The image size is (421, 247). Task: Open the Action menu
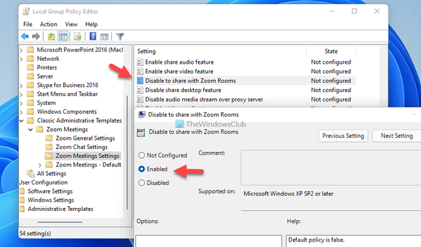click(49, 24)
